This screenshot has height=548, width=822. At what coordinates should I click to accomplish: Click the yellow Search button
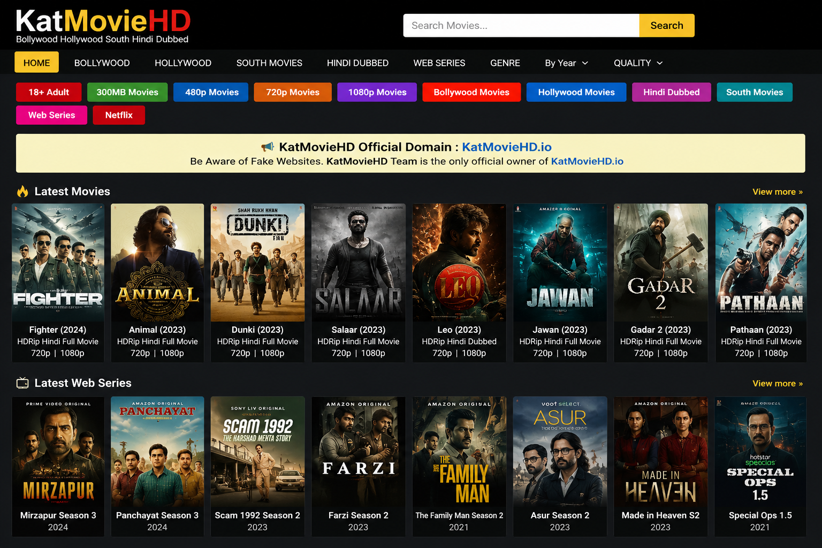[667, 25]
